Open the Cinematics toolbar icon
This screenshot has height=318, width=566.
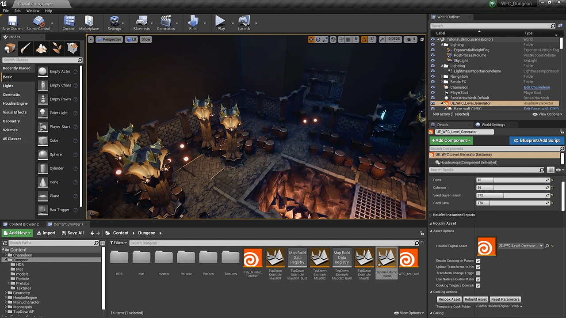click(166, 23)
